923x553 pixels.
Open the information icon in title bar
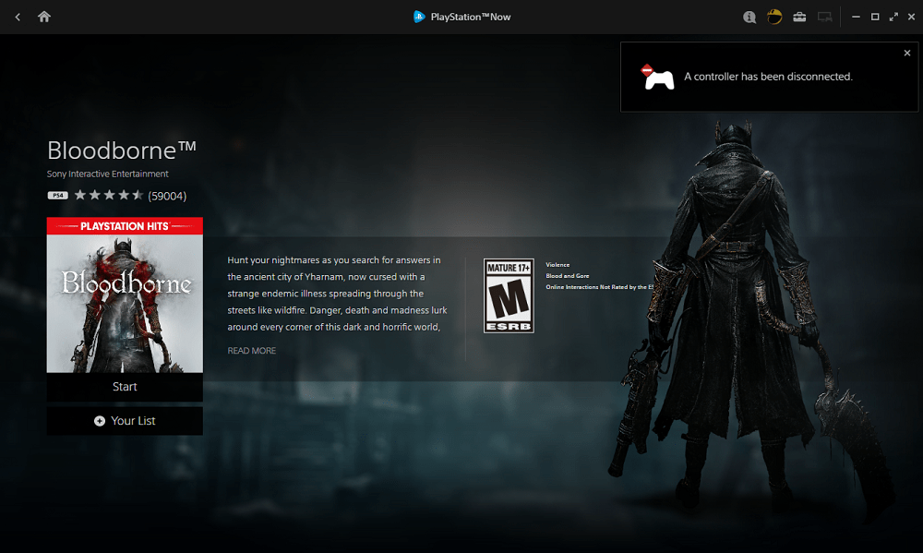(749, 17)
